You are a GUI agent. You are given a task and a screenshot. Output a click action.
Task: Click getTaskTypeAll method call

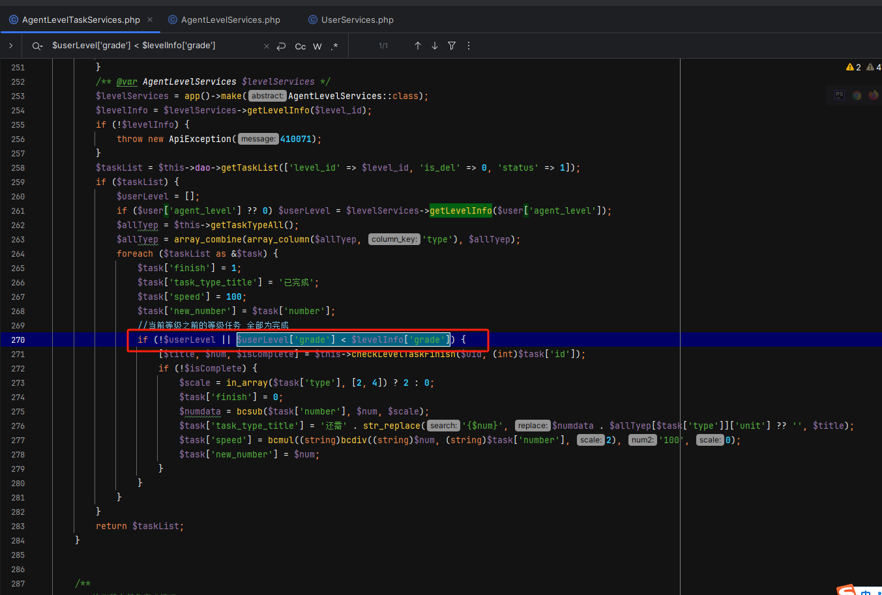[247, 225]
